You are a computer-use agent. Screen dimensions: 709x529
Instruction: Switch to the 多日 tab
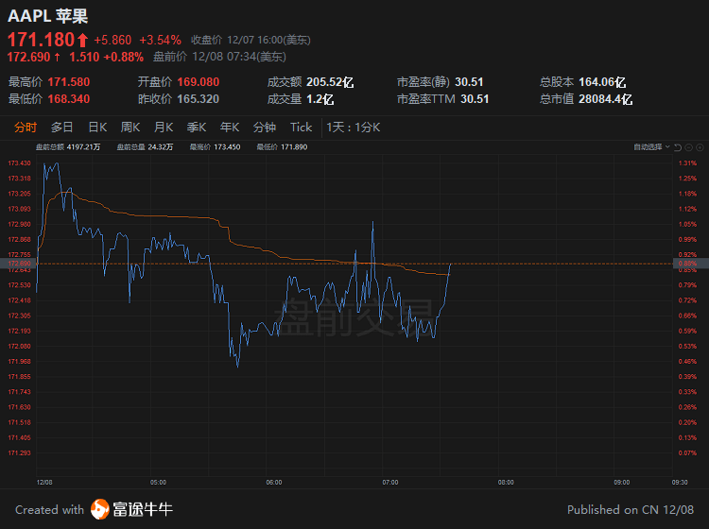pyautogui.click(x=61, y=128)
